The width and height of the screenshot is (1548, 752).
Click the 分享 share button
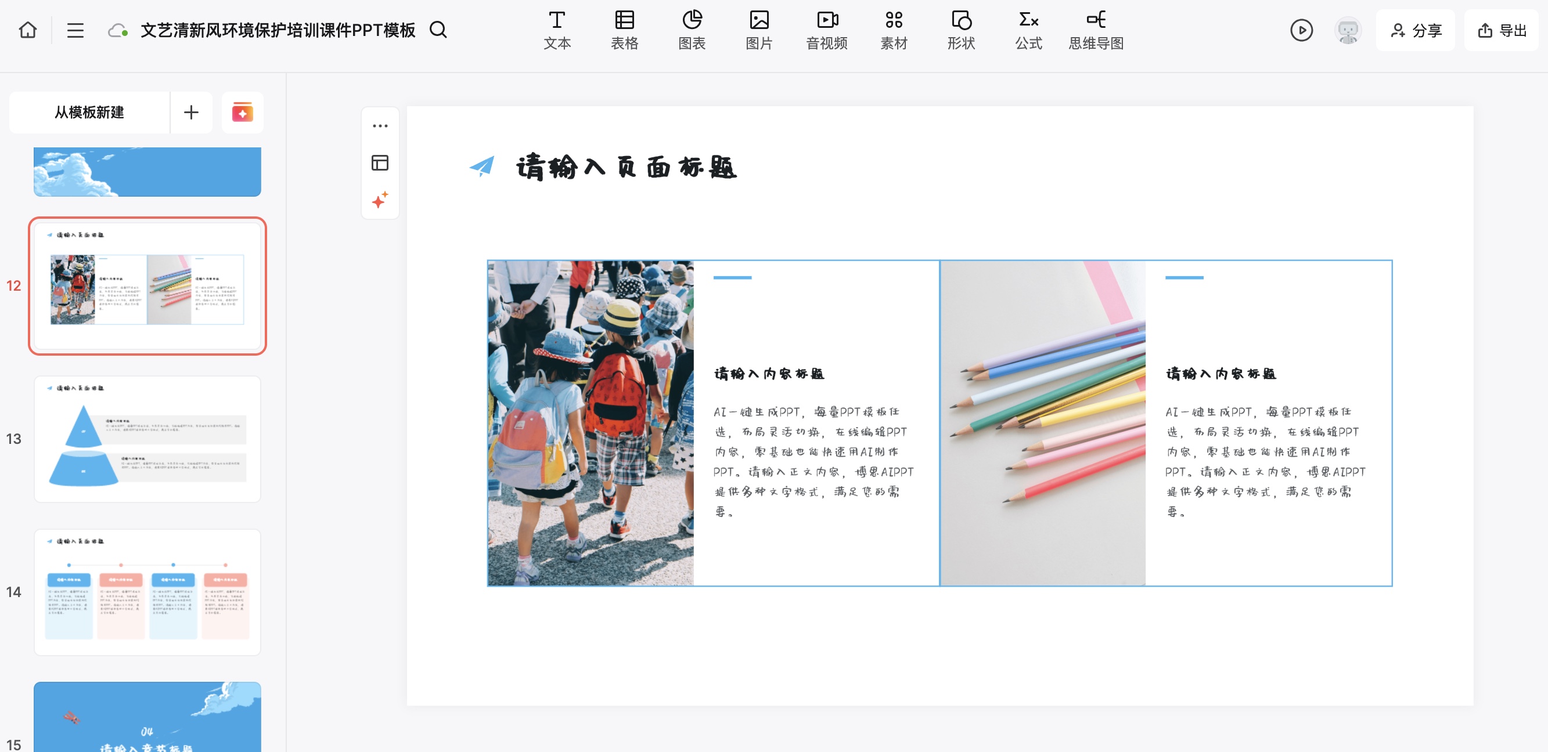(x=1415, y=30)
